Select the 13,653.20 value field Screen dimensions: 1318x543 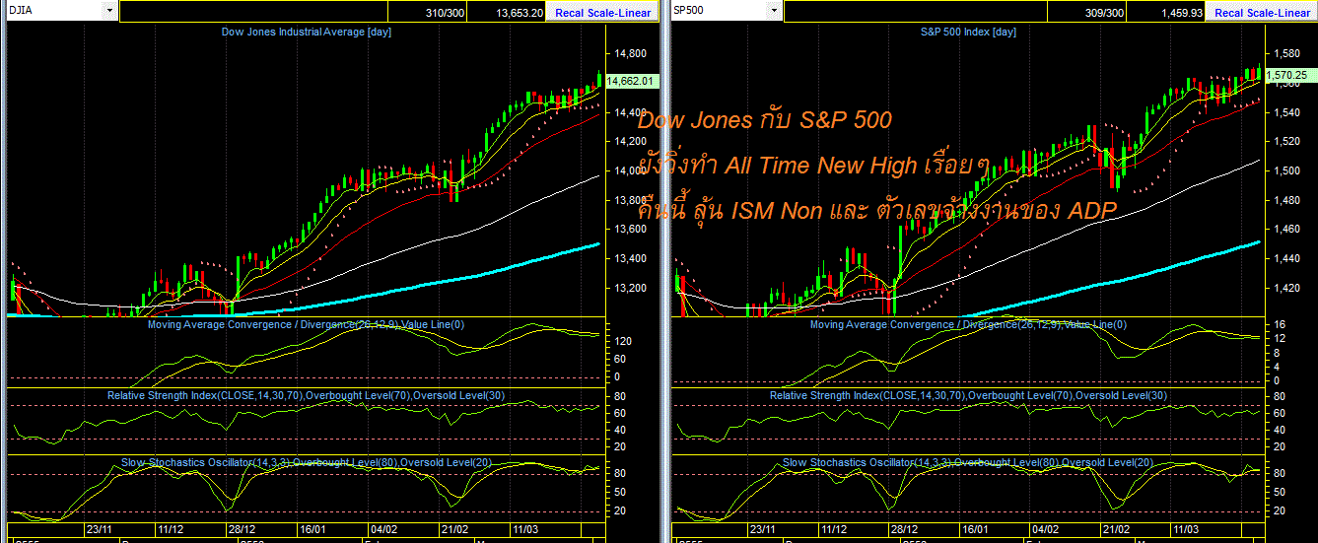coord(507,12)
